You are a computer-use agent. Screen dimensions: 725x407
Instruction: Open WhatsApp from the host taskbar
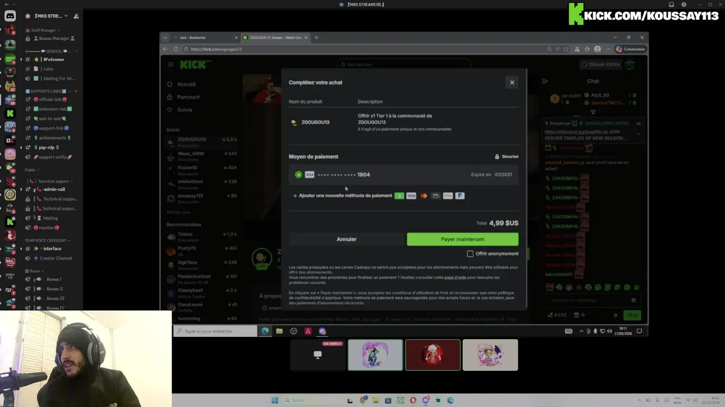point(400,400)
